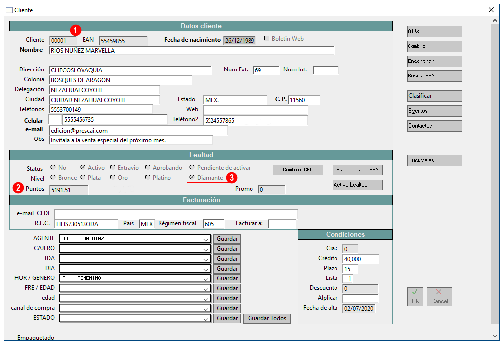Click the Dirección field with CHECOSLOVAQUIA
Screen dimensions: 503x345
(x=130, y=70)
